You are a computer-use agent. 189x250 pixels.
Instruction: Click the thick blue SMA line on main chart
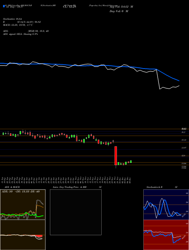tap(89, 66)
